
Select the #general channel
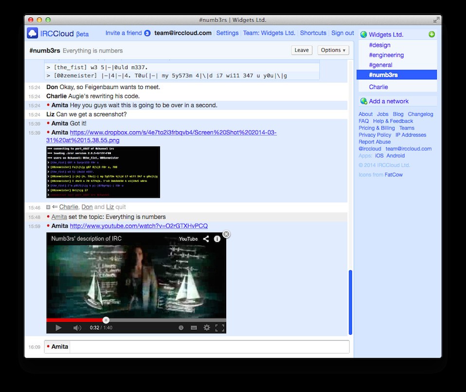[x=380, y=65]
